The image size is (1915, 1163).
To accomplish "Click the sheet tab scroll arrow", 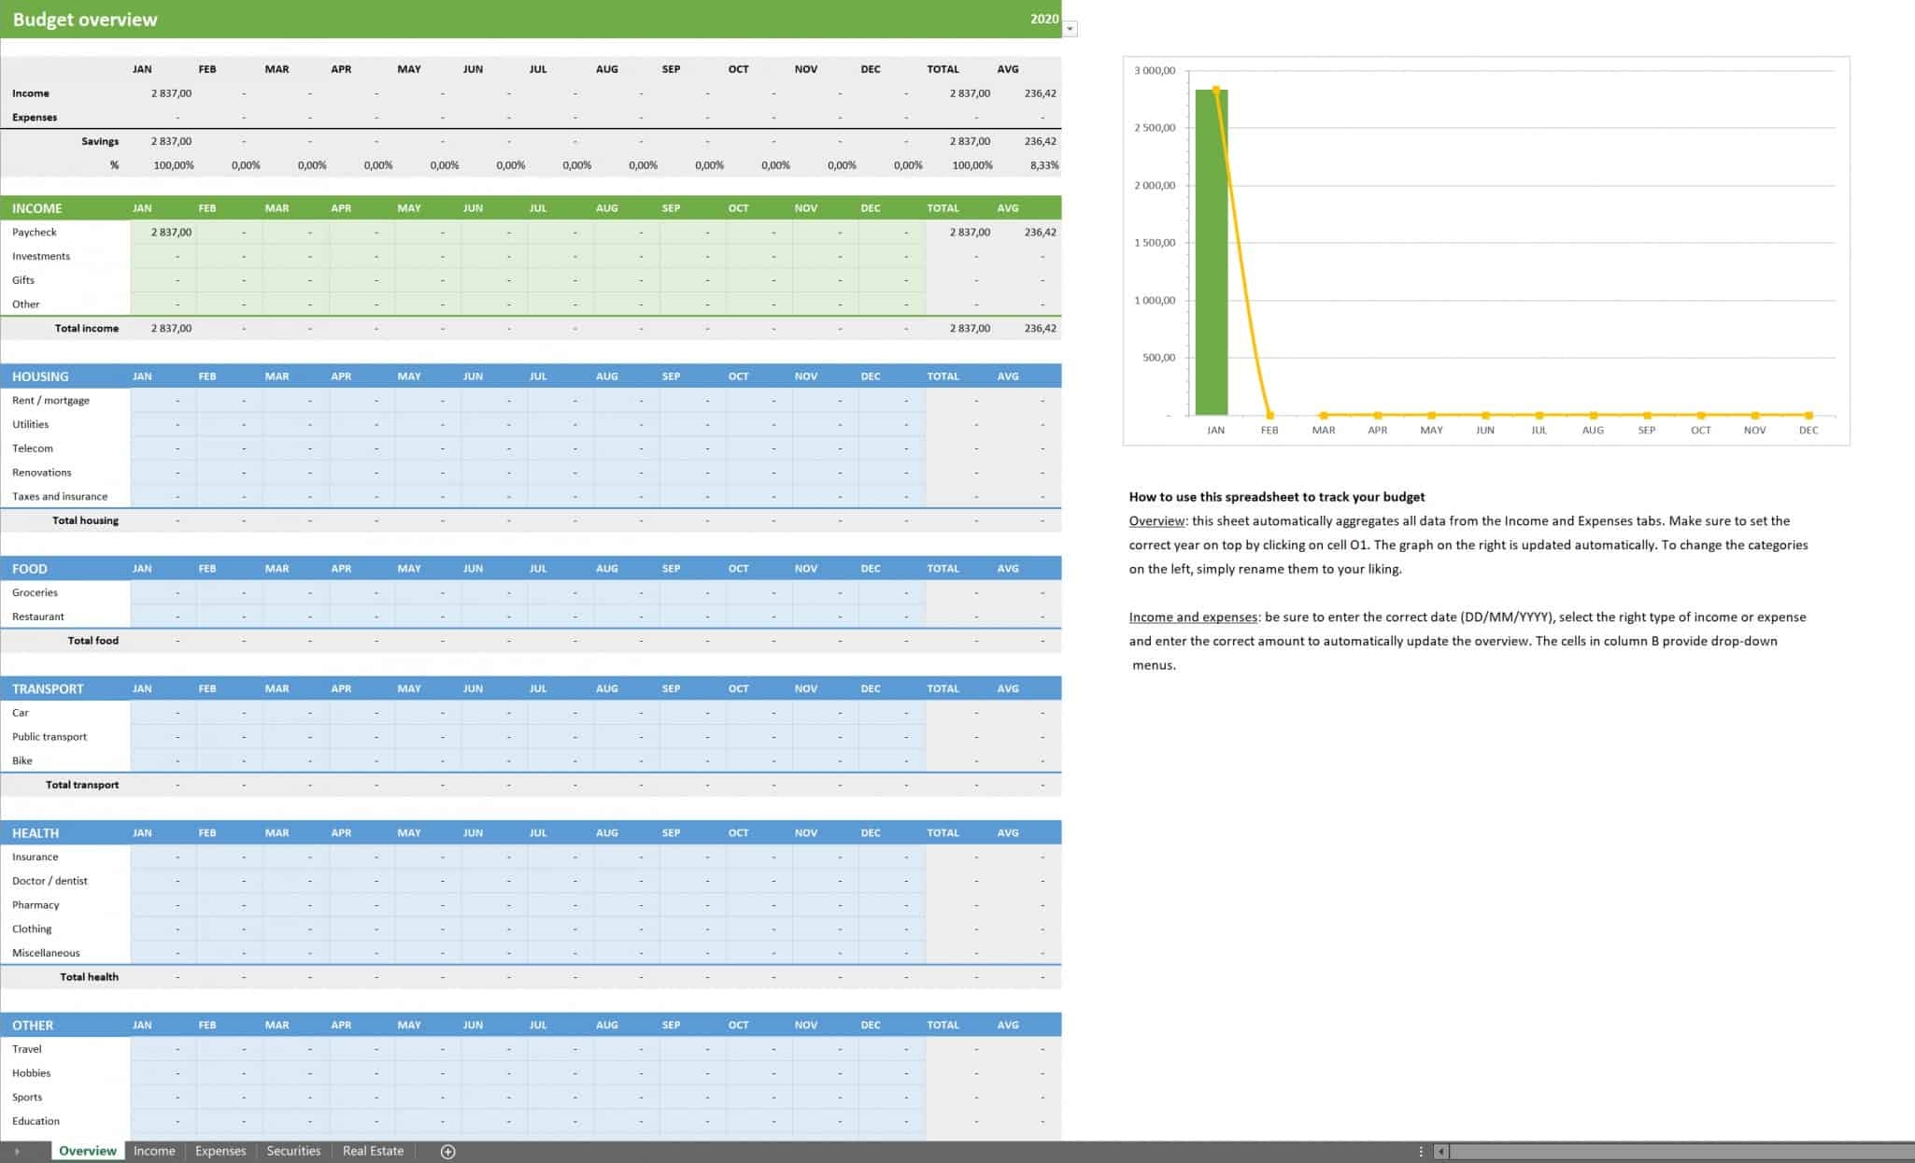I will (x=17, y=1152).
